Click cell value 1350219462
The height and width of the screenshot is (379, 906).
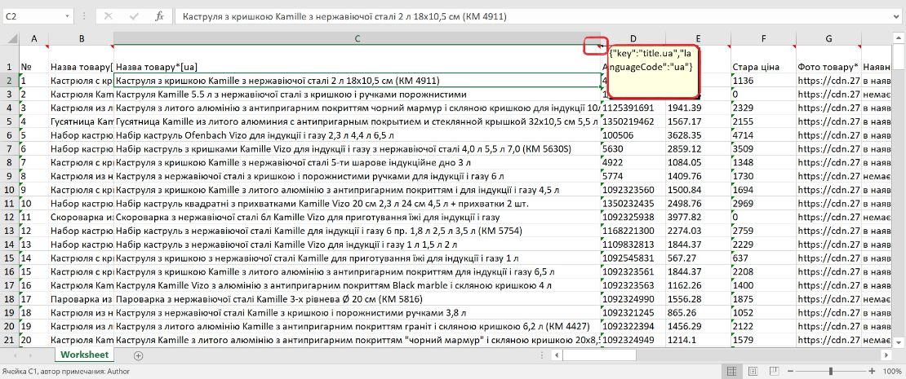coord(633,121)
